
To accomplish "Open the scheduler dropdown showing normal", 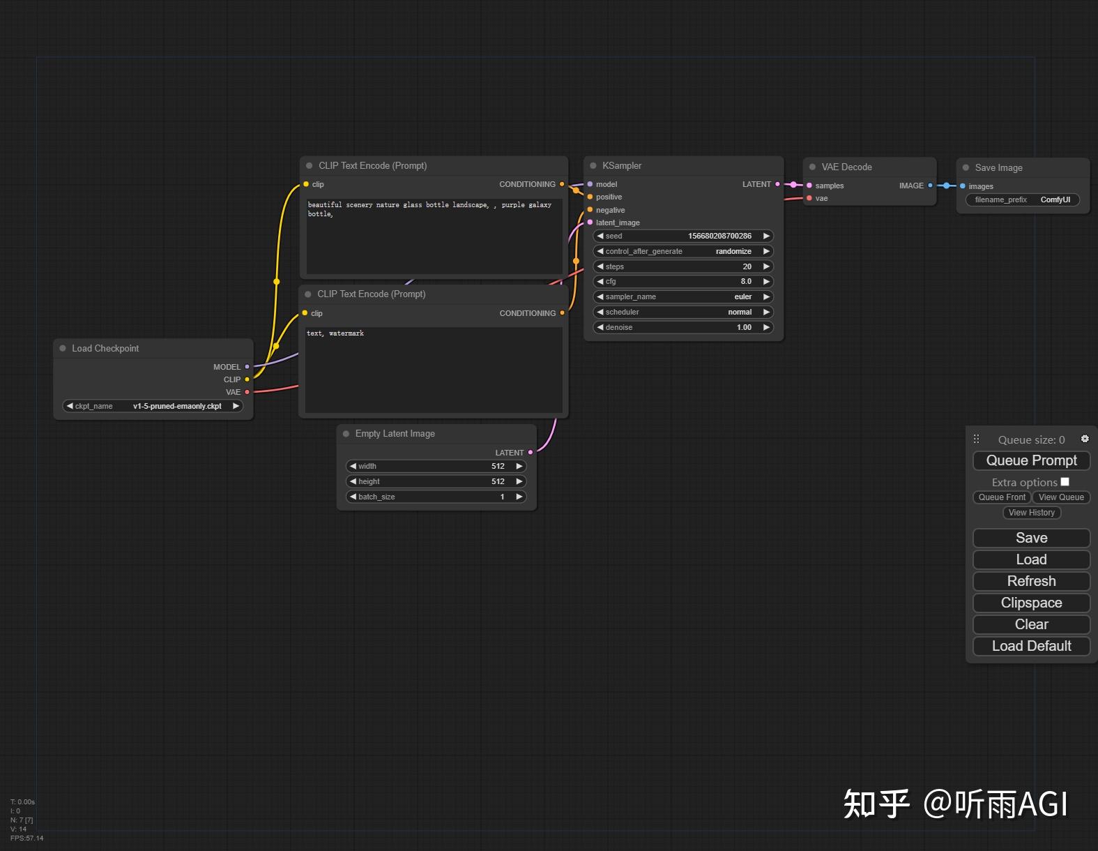I will pyautogui.click(x=683, y=312).
